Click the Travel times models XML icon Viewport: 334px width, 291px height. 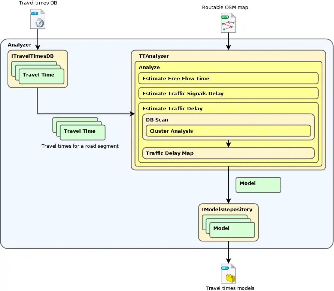(228, 273)
